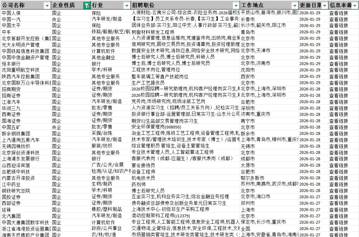Select the 新余钢铁集团 company cell
Screen dimensions: 359x237
coord(26,133)
